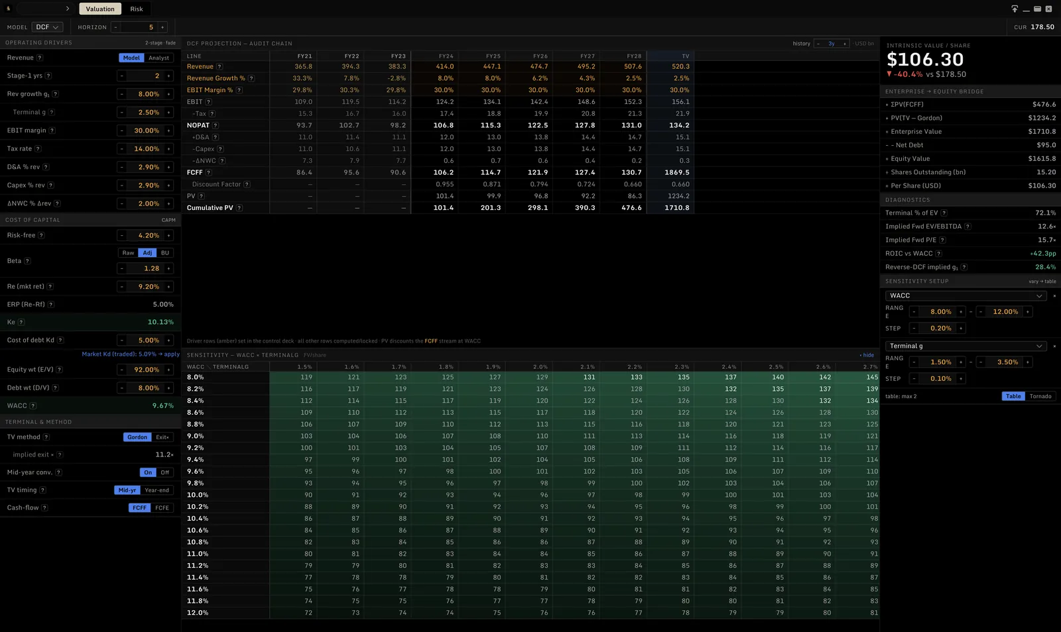The height and width of the screenshot is (632, 1061).
Task: Click the help icon next to Discount Factor
Action: (247, 184)
